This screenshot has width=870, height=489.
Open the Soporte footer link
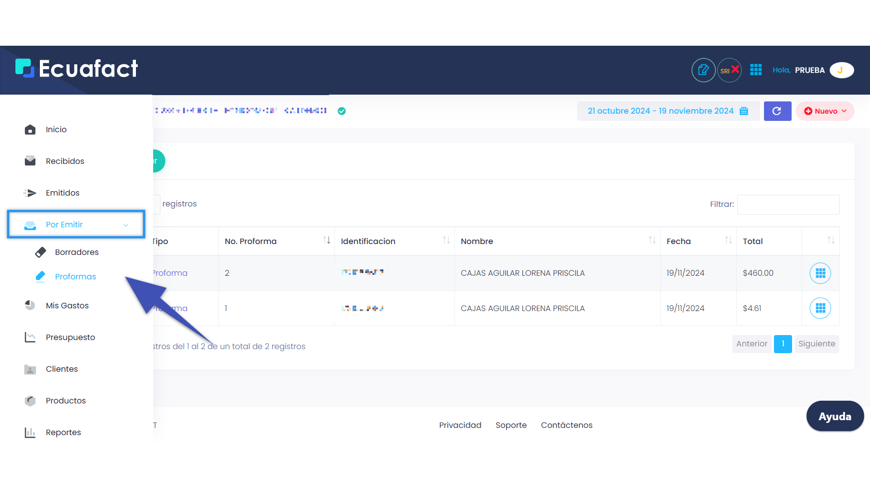(511, 425)
